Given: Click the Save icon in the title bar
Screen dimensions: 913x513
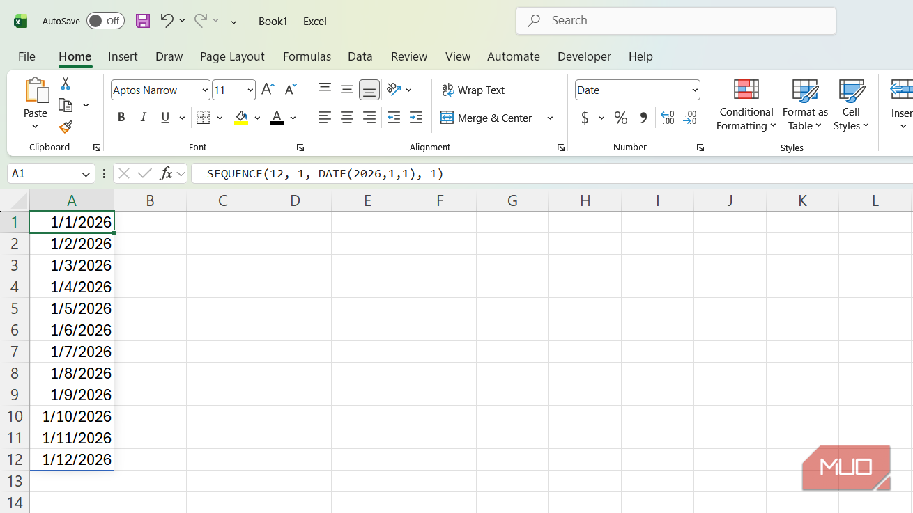Looking at the screenshot, I should [143, 21].
